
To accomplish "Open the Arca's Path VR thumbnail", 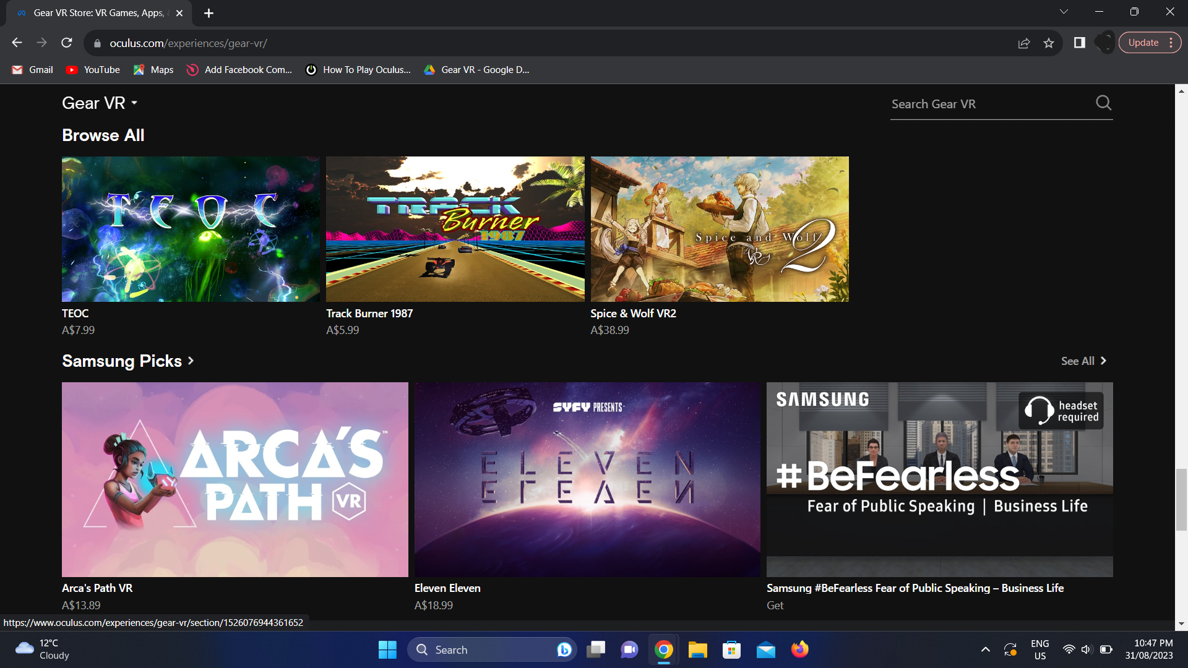I will (x=235, y=479).
